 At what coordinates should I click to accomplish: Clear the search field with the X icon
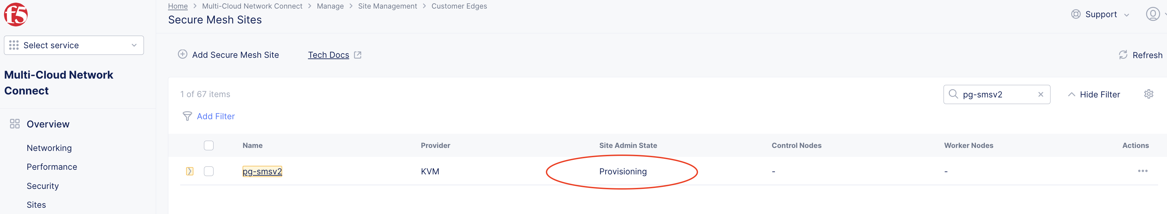coord(1041,94)
